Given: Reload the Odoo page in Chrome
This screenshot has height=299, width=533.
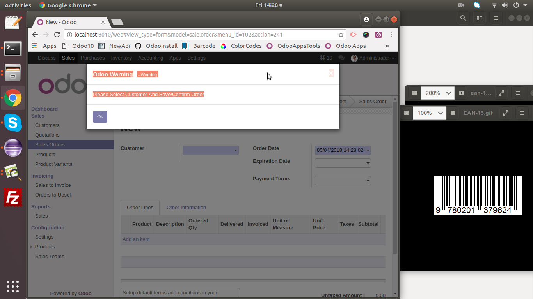Looking at the screenshot, I should point(57,35).
